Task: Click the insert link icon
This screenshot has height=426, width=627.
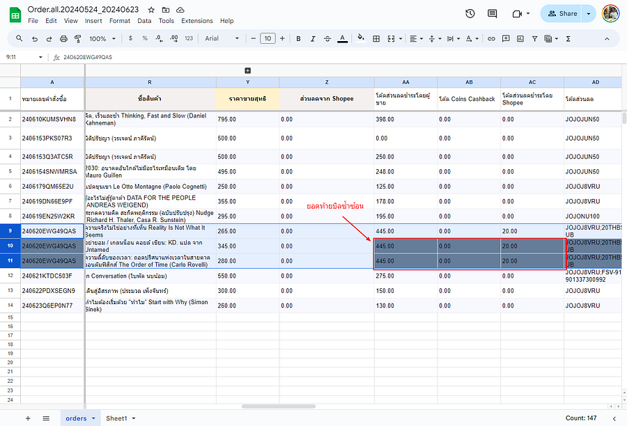Action: (491, 38)
